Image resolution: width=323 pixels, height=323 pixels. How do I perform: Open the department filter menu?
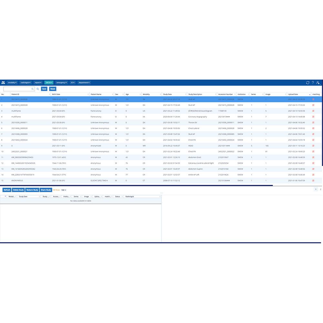point(84,83)
